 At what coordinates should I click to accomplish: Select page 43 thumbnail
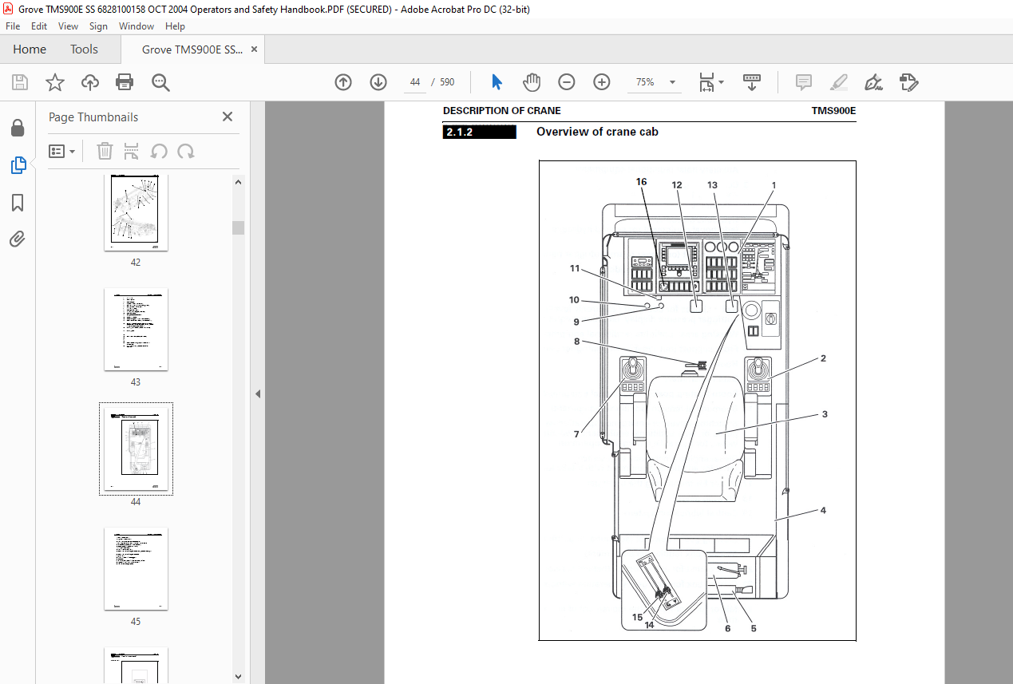coord(136,329)
